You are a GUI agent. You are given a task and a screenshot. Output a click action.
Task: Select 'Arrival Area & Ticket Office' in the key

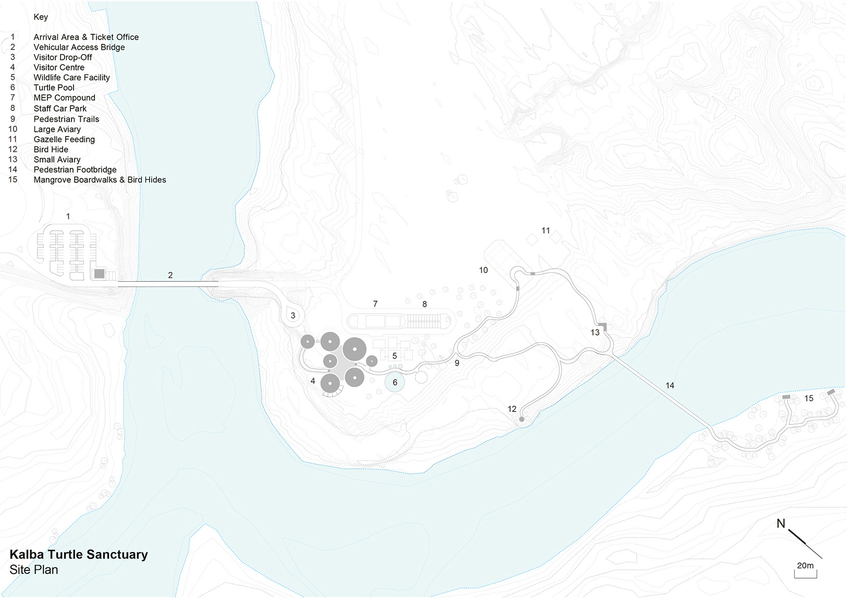coord(86,37)
